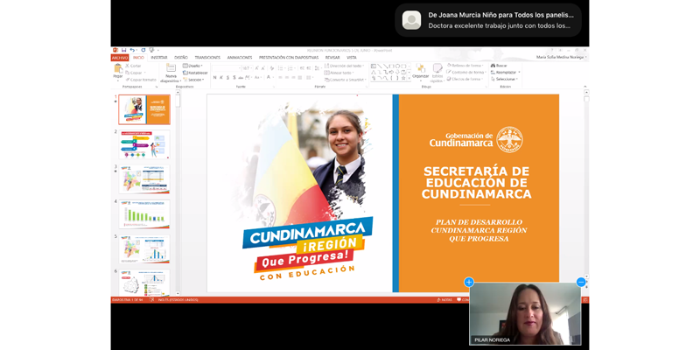This screenshot has width=700, height=350.
Task: Open the REVISAR ribbon tab
Action: (x=332, y=58)
